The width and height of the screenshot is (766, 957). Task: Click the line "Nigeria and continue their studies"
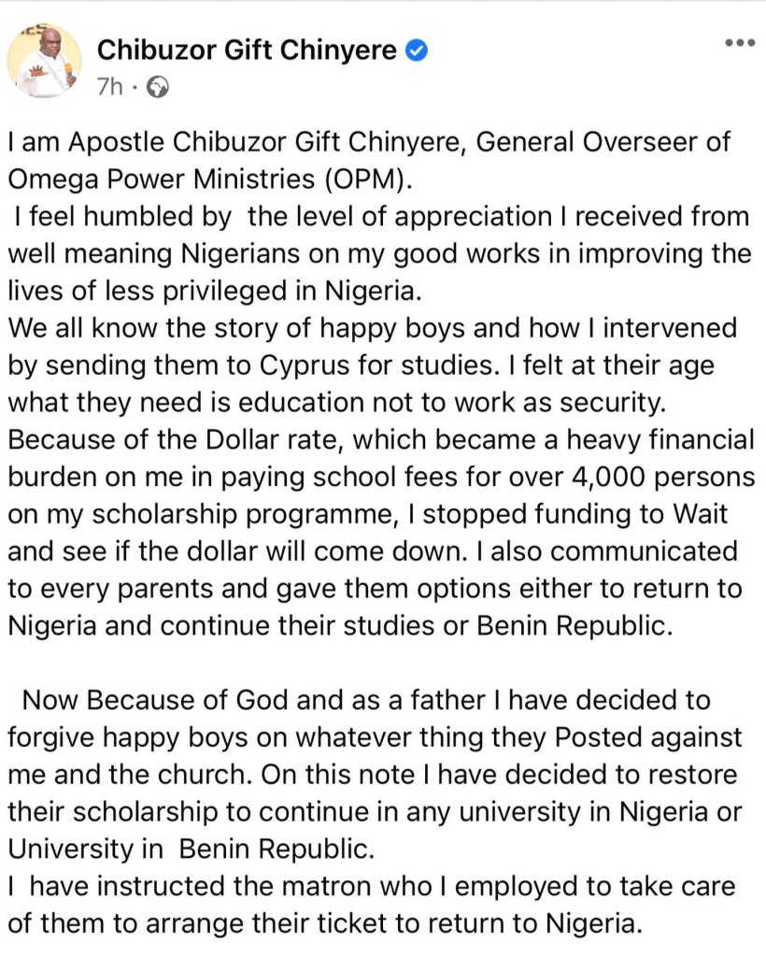tap(340, 625)
